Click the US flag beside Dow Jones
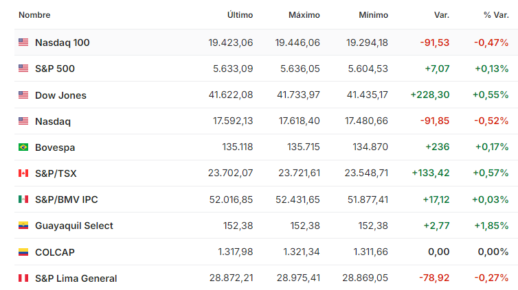This screenshot has height=290, width=518. pyautogui.click(x=23, y=95)
